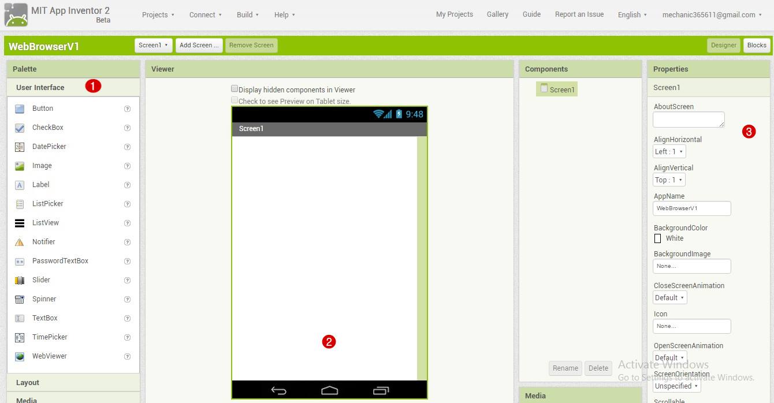Select the Image component icon
774x403 pixels.
pyautogui.click(x=20, y=166)
